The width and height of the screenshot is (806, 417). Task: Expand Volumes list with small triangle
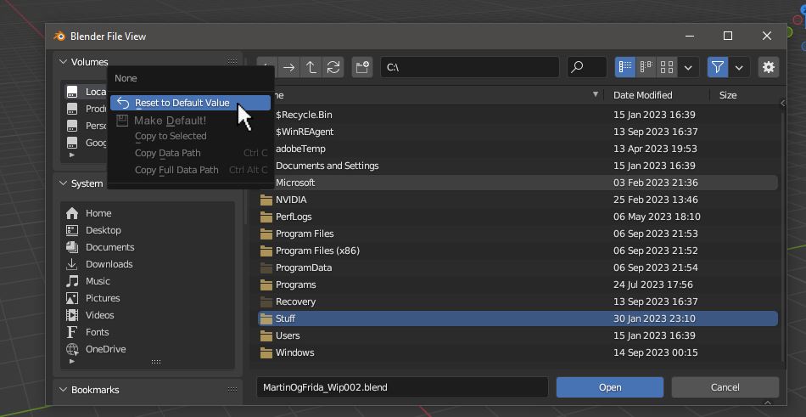click(x=72, y=155)
